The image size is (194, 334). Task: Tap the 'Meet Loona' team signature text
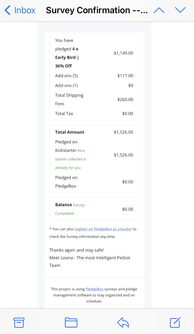(x=90, y=258)
